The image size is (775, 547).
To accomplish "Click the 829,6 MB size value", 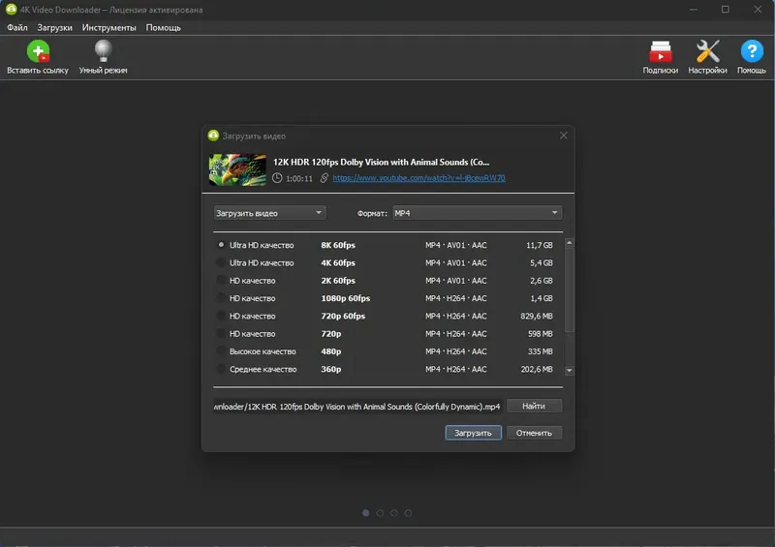I will tap(537, 317).
